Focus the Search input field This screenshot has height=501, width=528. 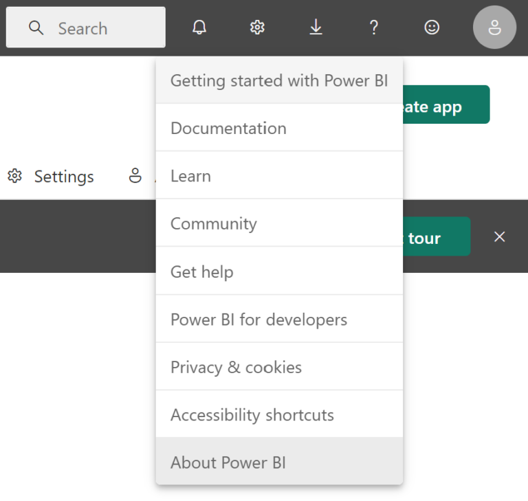click(86, 27)
